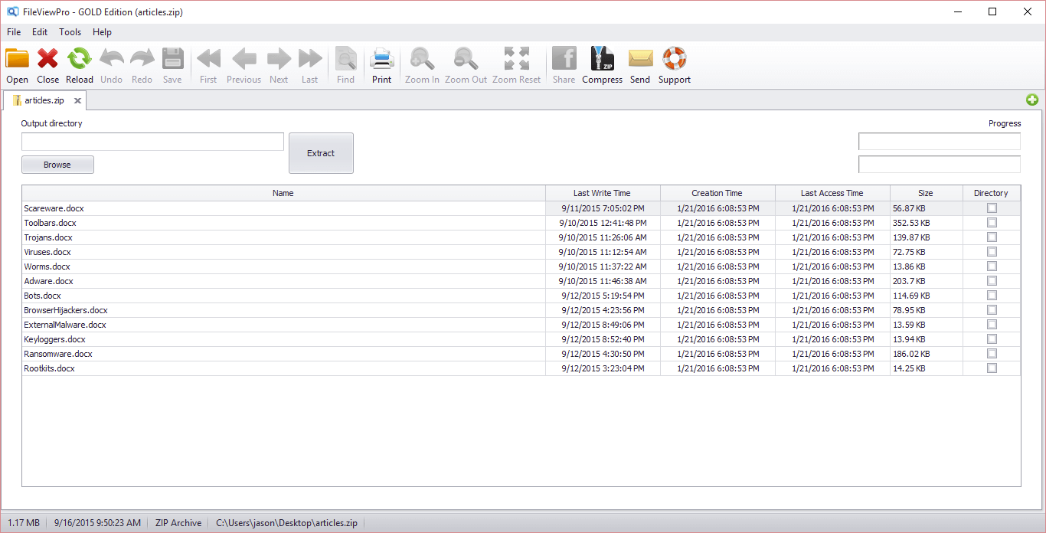Viewport: 1046px width, 533px height.
Task: Add a new tab with green plus icon
Action: pyautogui.click(x=1032, y=100)
